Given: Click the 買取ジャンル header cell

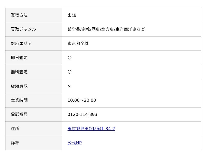Looking at the screenshot, I should (34, 29).
